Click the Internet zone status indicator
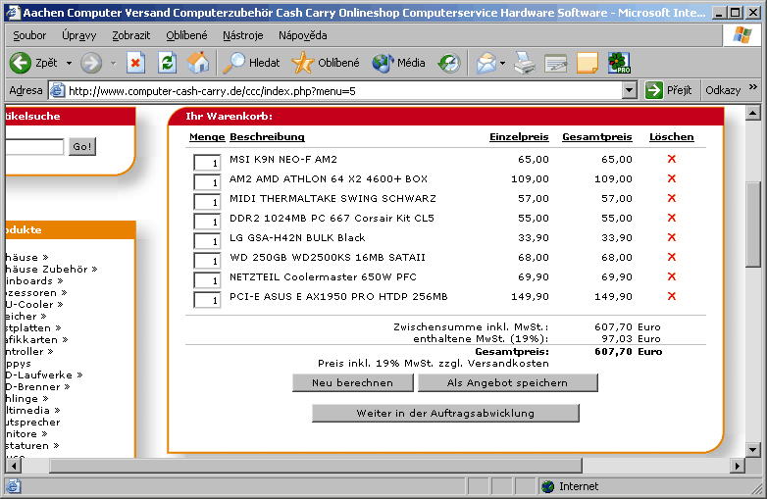Viewport: 767px width, 499px height. (x=571, y=486)
